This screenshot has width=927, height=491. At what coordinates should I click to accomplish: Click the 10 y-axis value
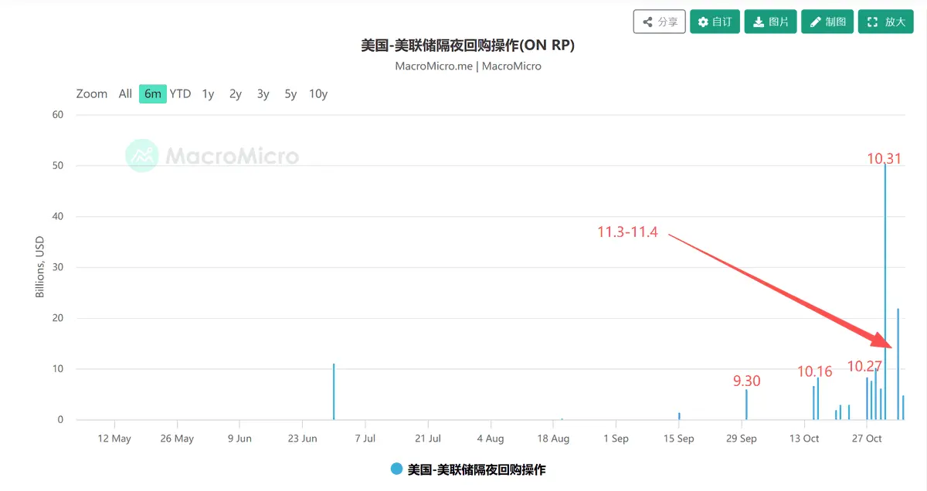click(x=58, y=369)
